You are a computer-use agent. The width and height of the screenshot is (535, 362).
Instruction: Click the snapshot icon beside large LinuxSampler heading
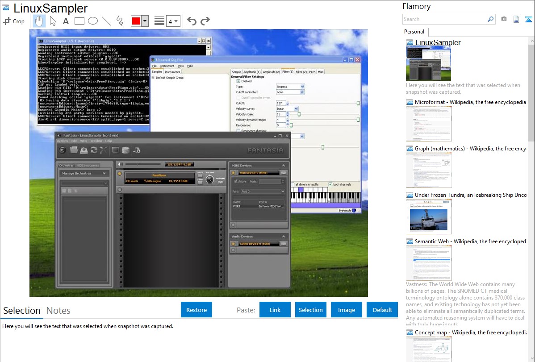5,8
